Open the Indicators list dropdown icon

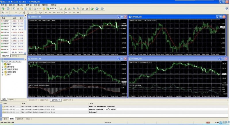pos(92,9)
